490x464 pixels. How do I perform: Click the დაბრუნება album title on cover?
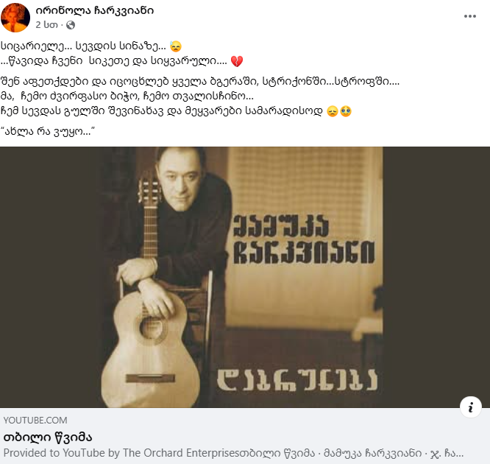[x=297, y=379]
